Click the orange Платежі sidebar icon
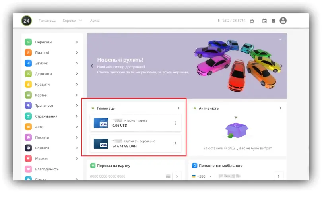Viewport: 322px width, 201px height. coord(28,53)
